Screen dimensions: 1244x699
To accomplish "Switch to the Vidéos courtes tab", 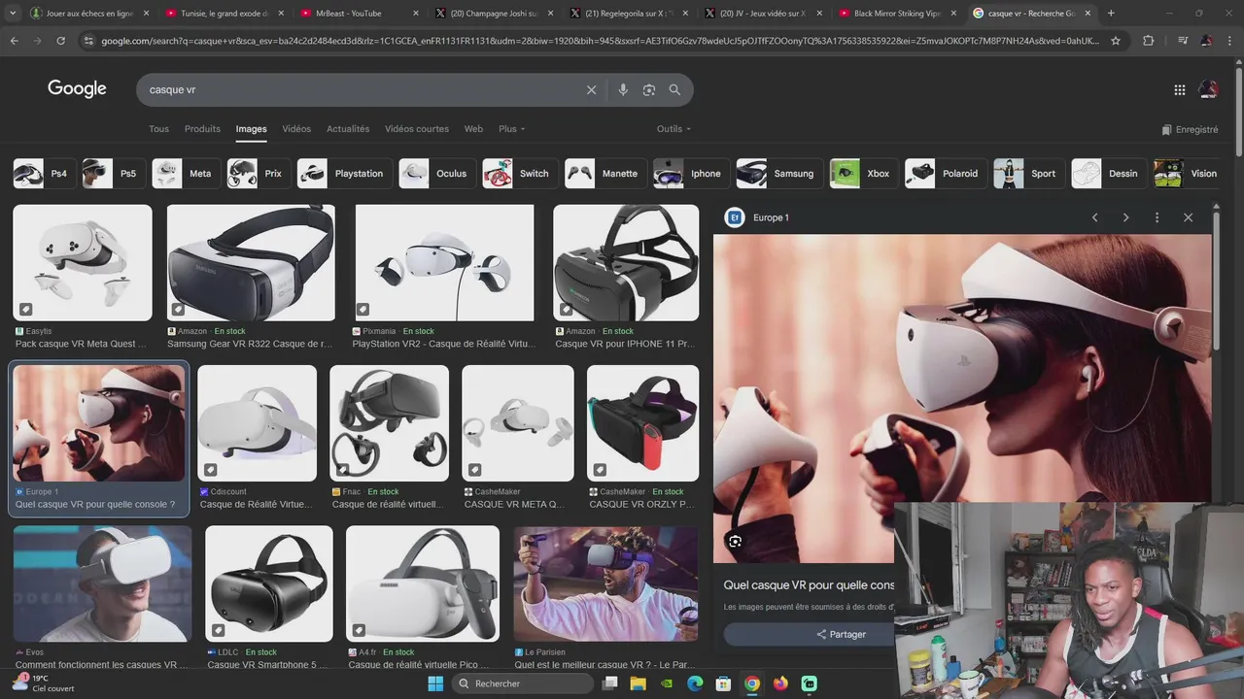I will 417,129.
